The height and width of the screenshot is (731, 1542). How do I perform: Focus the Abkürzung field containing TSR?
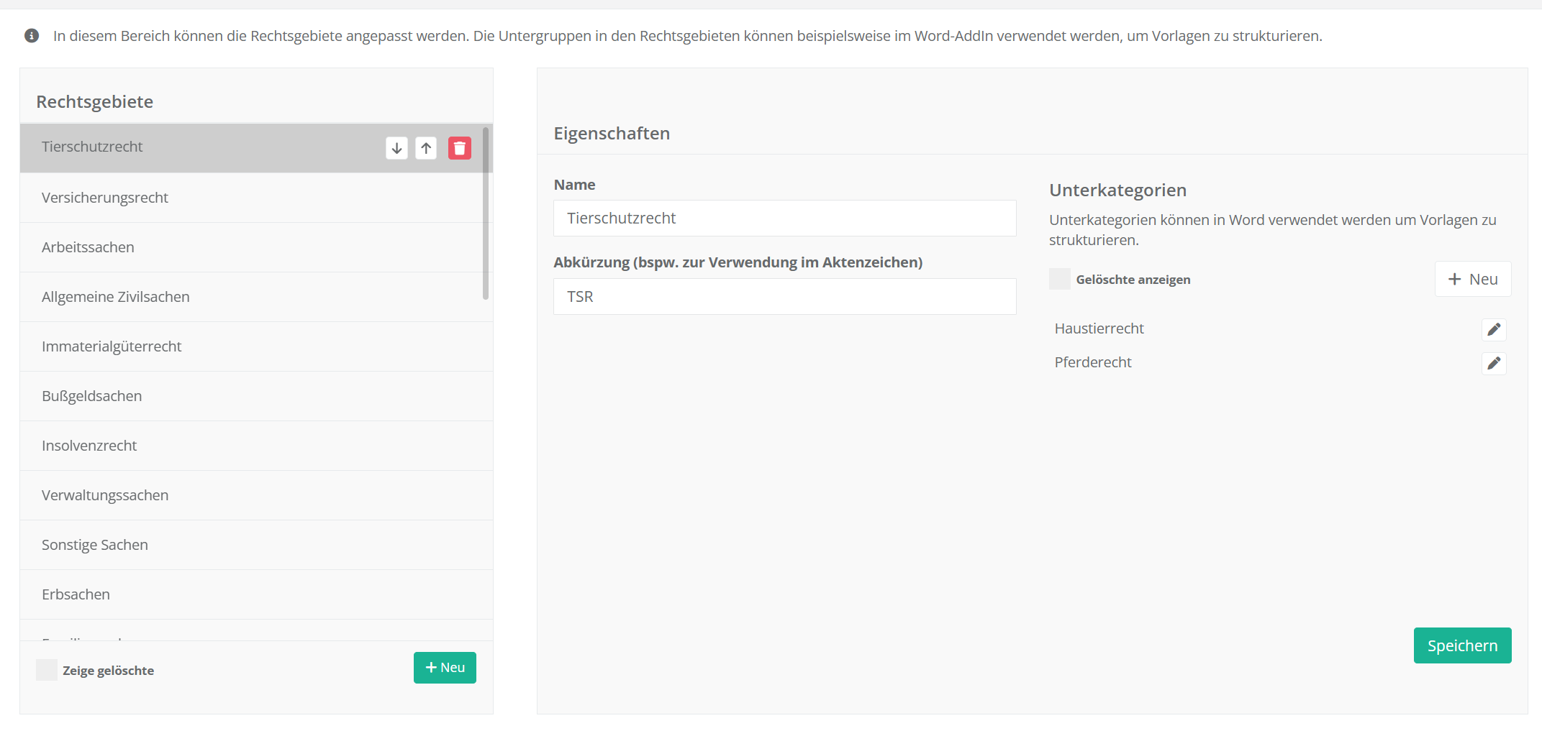784,297
